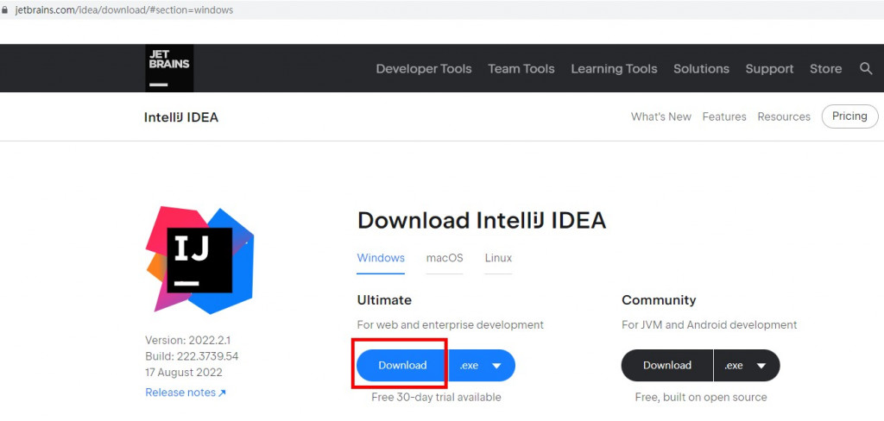Click 'Free 30-day trial available' text
The width and height of the screenshot is (884, 421).
point(436,397)
